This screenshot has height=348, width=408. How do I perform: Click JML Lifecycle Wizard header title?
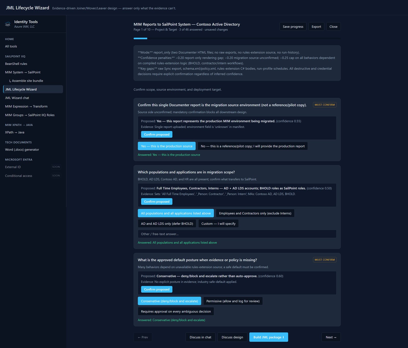(x=28, y=8)
